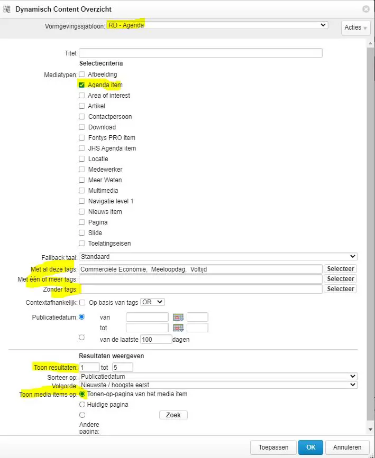Image resolution: width=375 pixels, height=458 pixels.
Task: Click the 'van' date calendar picker icon
Action: coord(178,317)
